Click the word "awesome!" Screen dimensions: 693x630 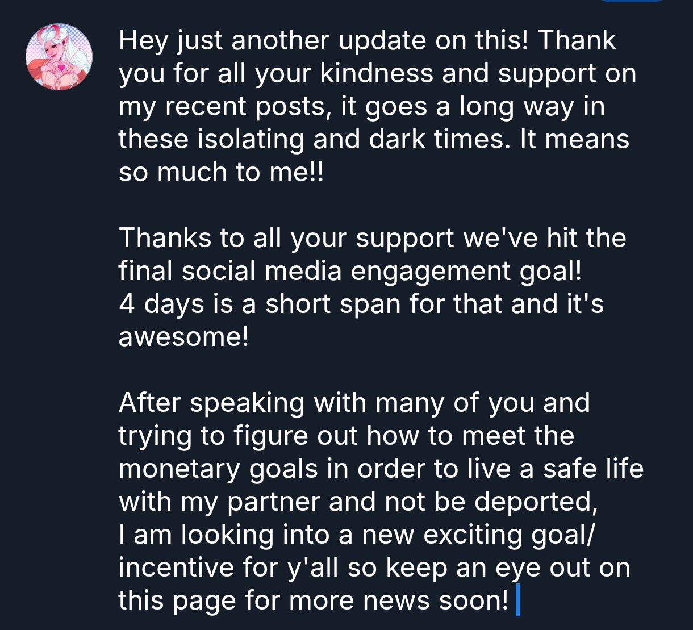tap(183, 336)
